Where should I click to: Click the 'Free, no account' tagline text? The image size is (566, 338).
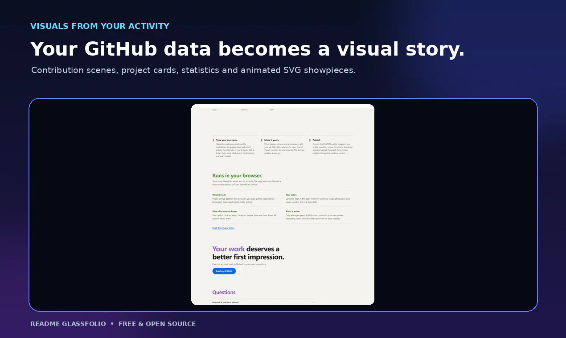point(239,264)
